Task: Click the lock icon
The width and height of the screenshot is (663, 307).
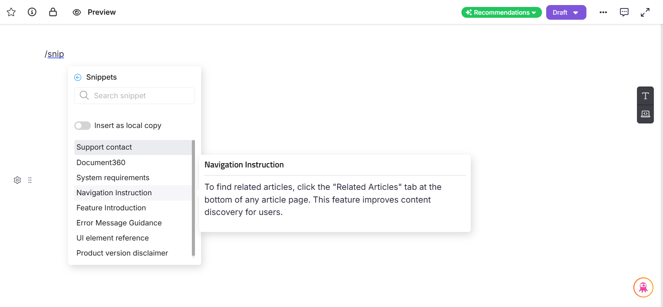Action: (53, 12)
